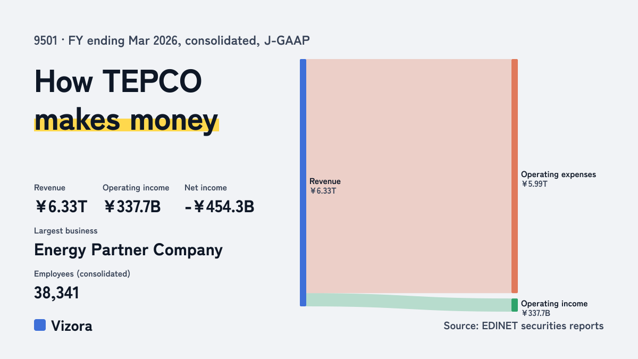Image resolution: width=638 pixels, height=359 pixels.
Task: Select the green Operating income node
Action: [x=515, y=305]
